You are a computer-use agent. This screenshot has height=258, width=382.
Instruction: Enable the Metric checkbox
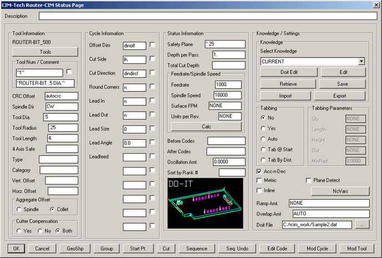[x=259, y=180]
